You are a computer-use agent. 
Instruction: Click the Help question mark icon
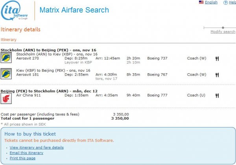point(225,2)
